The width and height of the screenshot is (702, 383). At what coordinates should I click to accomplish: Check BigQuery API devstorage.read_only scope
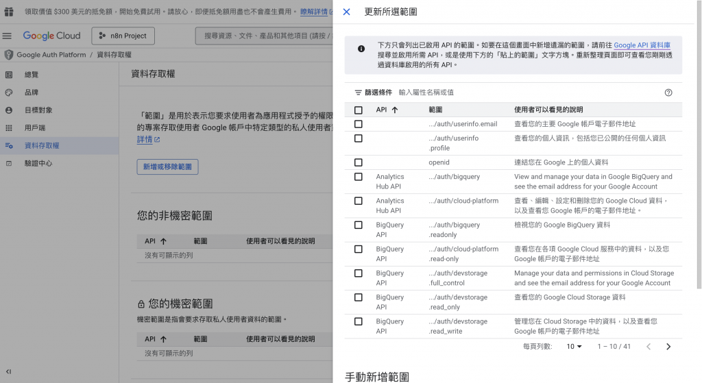pyautogui.click(x=358, y=297)
